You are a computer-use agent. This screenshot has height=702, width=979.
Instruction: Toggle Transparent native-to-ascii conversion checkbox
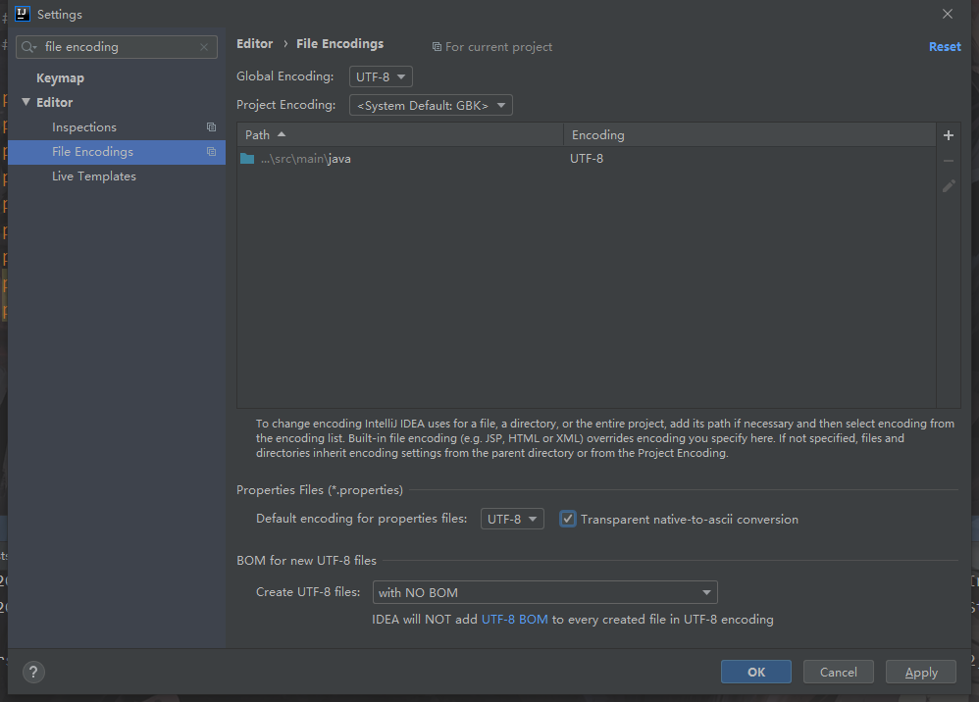[x=568, y=519]
